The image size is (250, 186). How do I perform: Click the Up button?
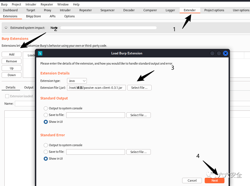point(12,68)
